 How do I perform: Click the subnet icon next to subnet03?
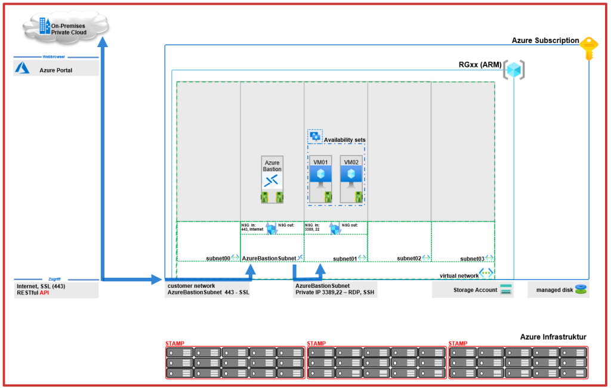(489, 257)
